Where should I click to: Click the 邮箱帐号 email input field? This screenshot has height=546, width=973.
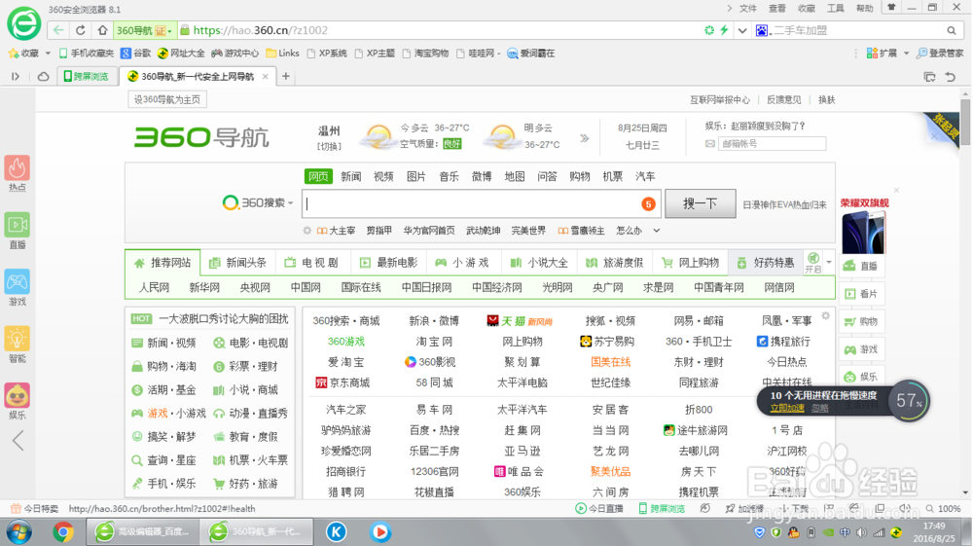[x=772, y=143]
